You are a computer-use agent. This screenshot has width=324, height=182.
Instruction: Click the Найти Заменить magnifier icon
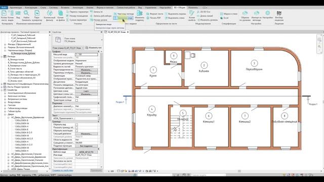pyautogui.click(x=26, y=16)
